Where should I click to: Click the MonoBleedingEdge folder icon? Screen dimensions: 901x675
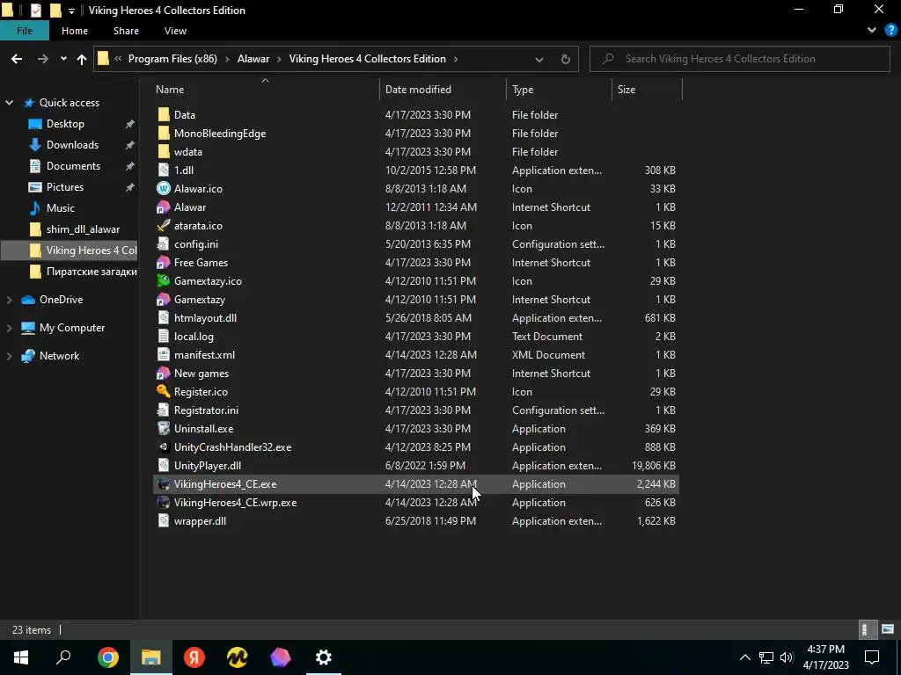coord(164,134)
